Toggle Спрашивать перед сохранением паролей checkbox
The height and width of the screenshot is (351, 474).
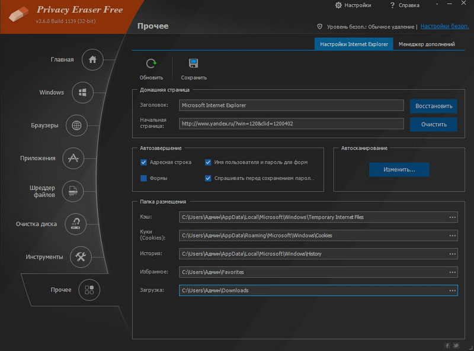tap(208, 178)
